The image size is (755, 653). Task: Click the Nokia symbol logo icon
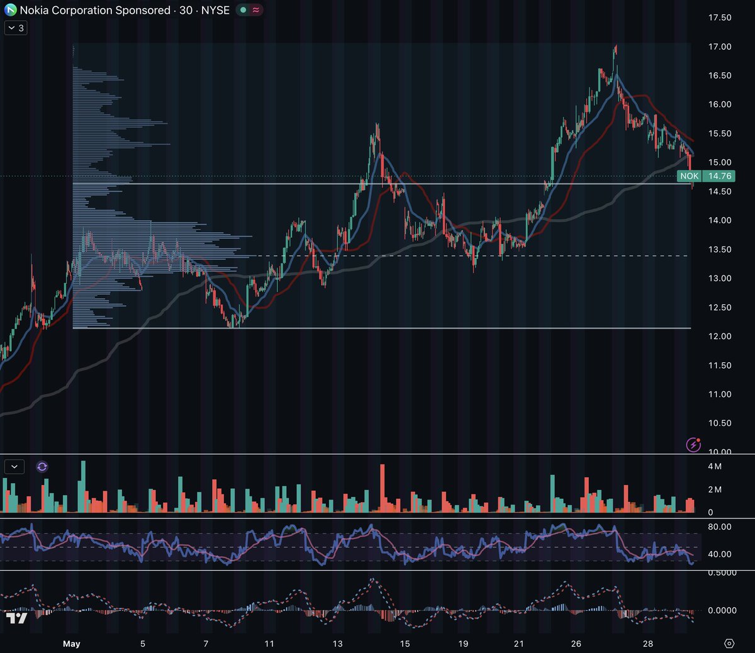pyautogui.click(x=11, y=11)
